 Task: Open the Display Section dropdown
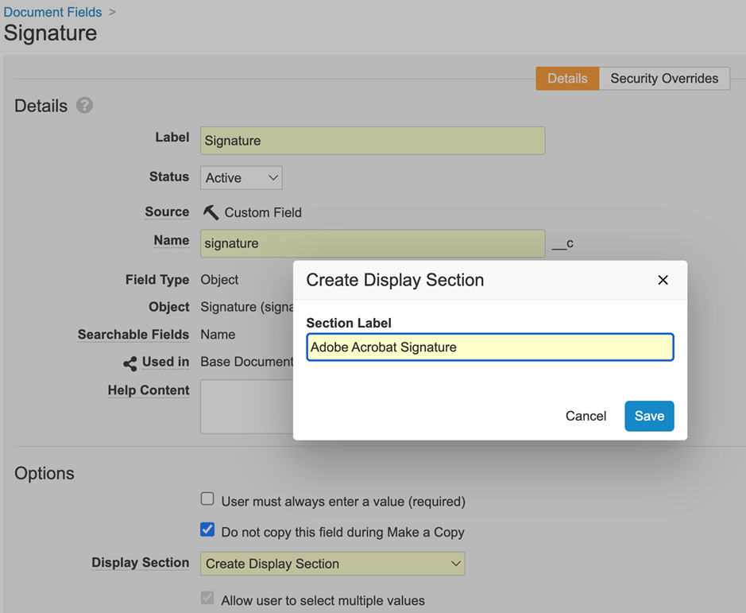coord(332,563)
